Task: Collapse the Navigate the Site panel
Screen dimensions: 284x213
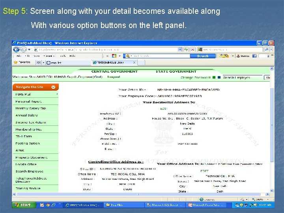Action: click(53, 87)
